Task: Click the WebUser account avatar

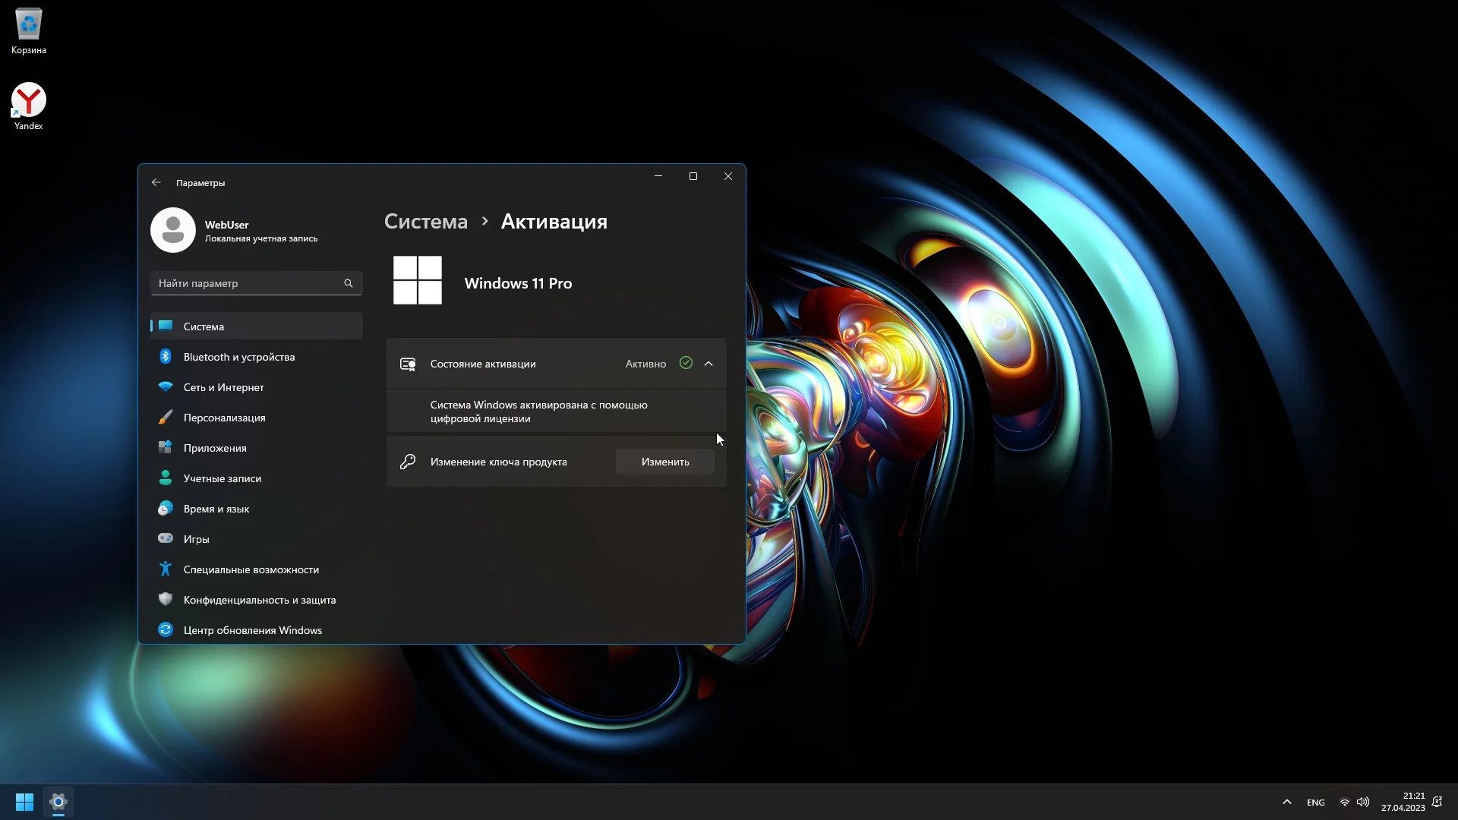Action: [x=173, y=230]
